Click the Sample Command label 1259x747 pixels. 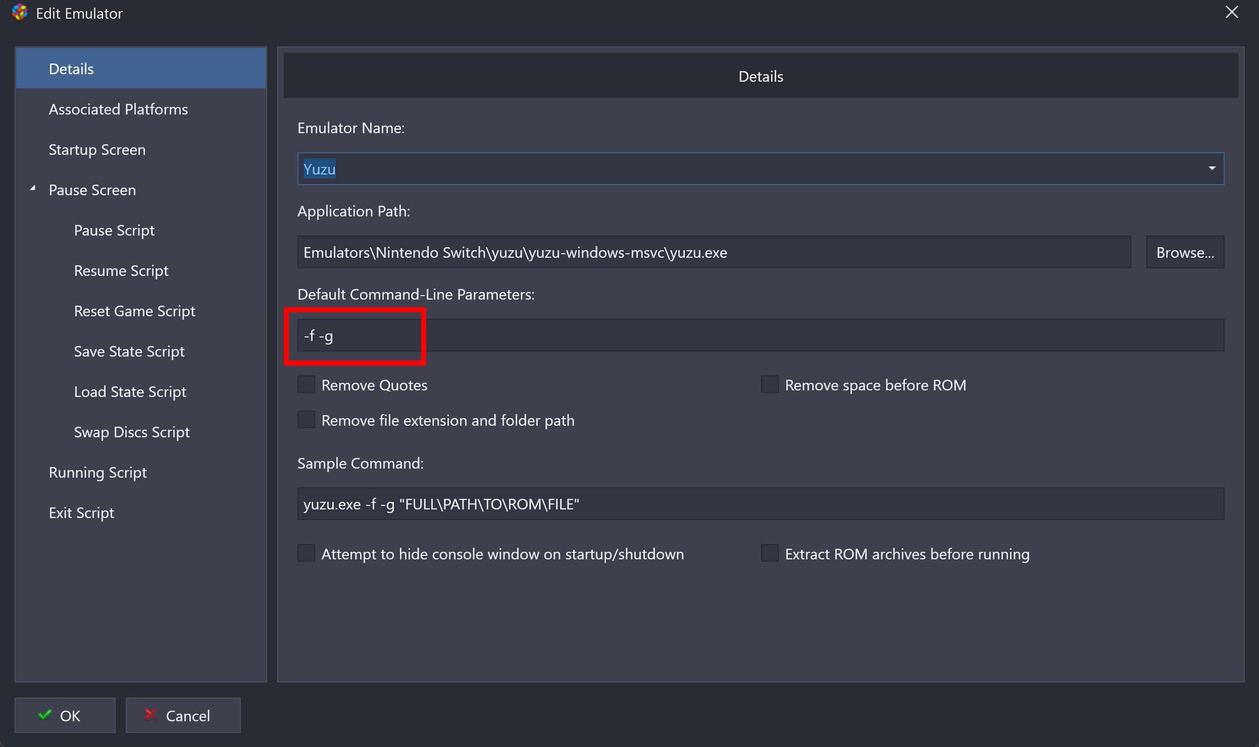[x=360, y=464]
